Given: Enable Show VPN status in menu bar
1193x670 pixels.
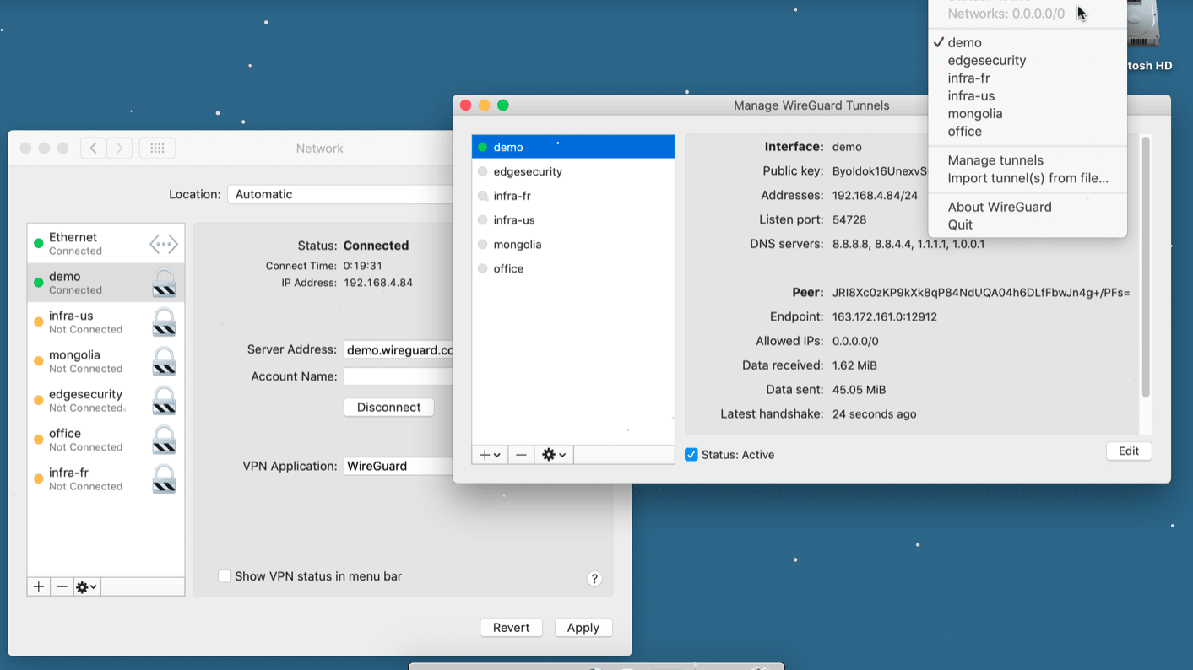Looking at the screenshot, I should (x=225, y=576).
